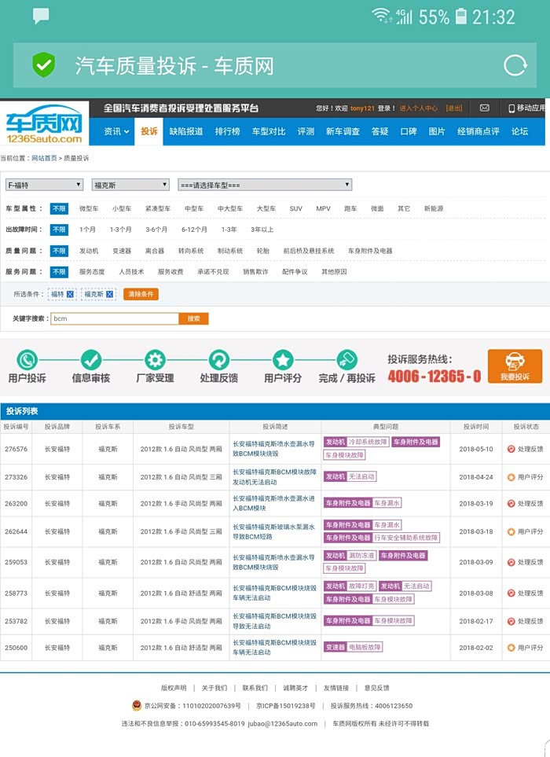
Task: Click the keyword search field containing bcm
Action: pos(115,318)
